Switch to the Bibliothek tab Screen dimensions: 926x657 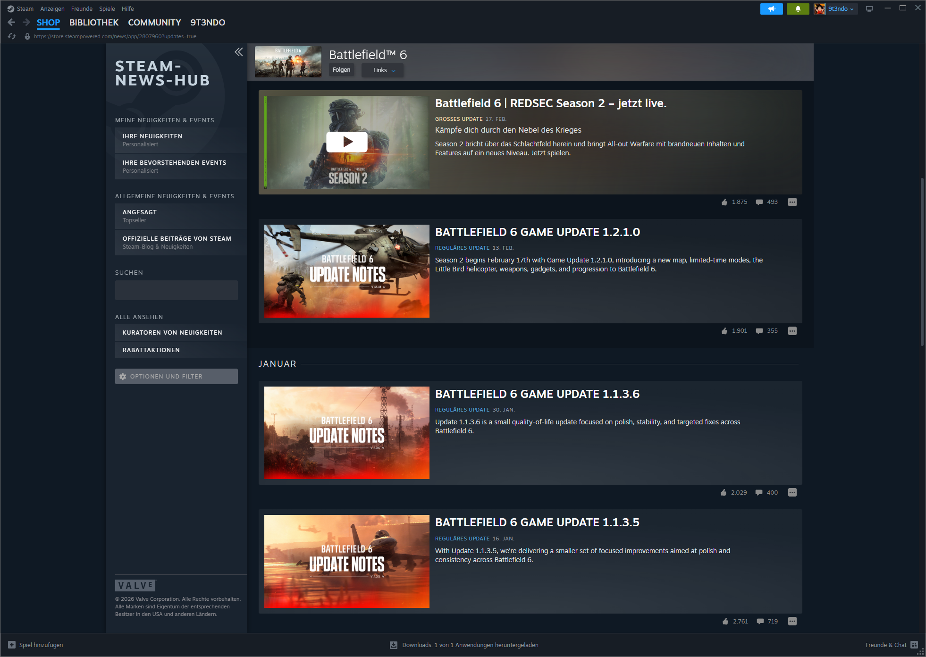[94, 23]
